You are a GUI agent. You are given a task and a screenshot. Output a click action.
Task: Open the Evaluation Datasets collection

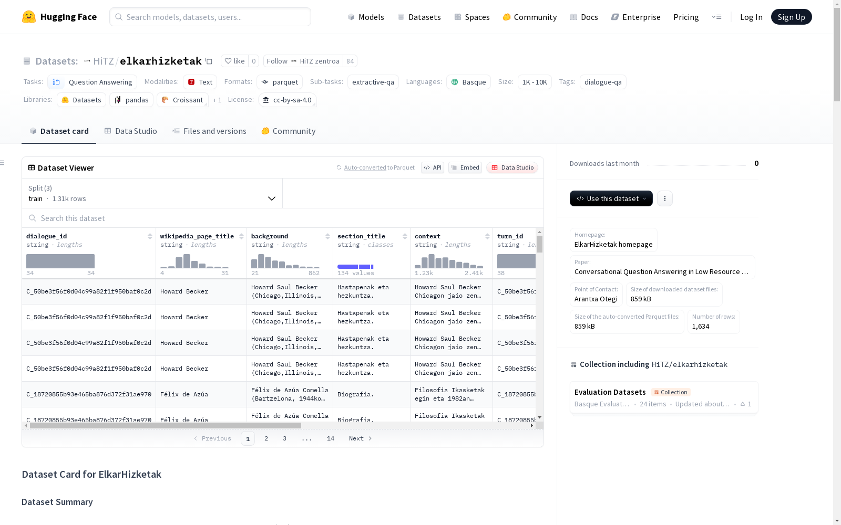tap(663, 397)
